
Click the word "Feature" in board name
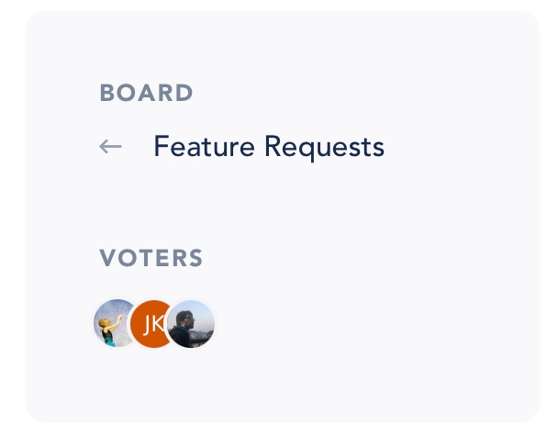(x=205, y=146)
